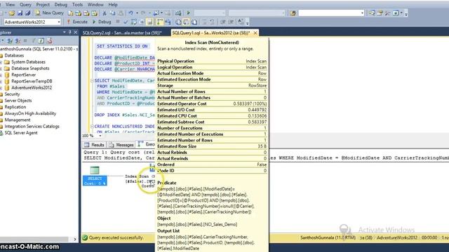Viewport: 449px width, 252px height.
Task: Collapse the SELECT statement outline
Action: pos(92,81)
